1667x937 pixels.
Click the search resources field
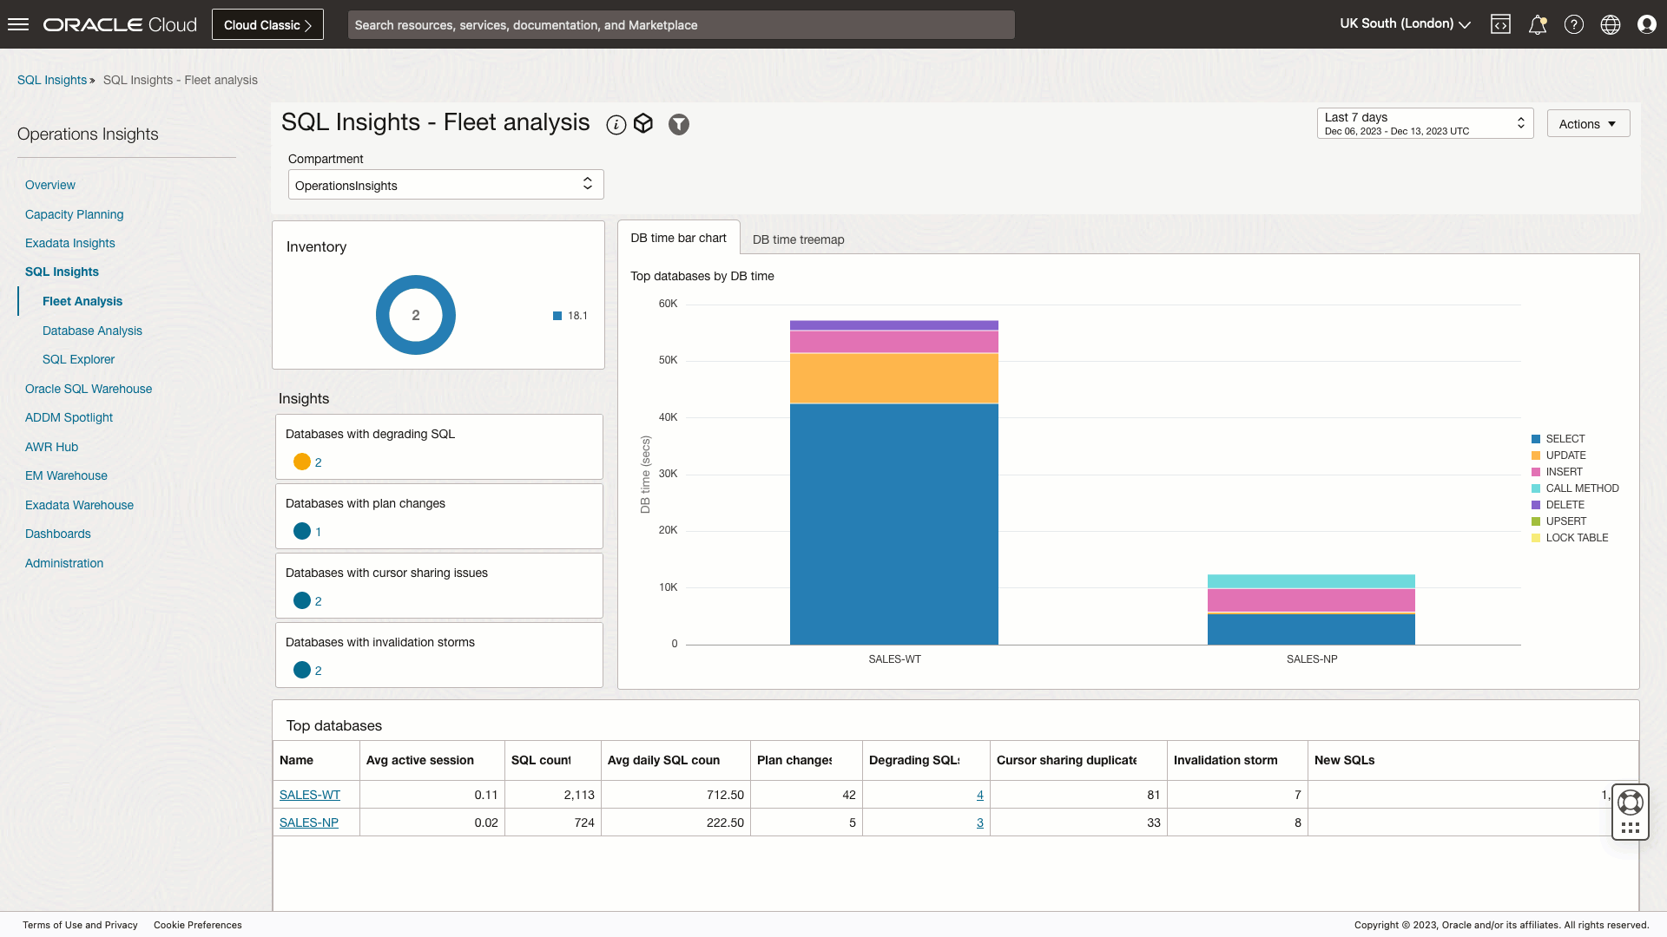click(681, 25)
